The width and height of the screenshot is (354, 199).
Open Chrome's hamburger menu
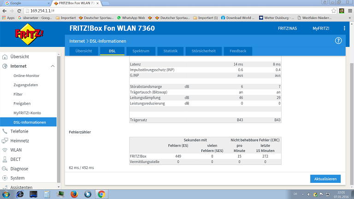tap(348, 10)
